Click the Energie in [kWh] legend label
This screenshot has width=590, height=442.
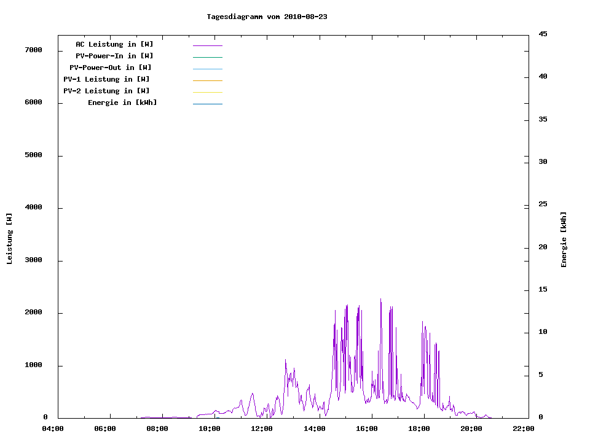pos(122,103)
